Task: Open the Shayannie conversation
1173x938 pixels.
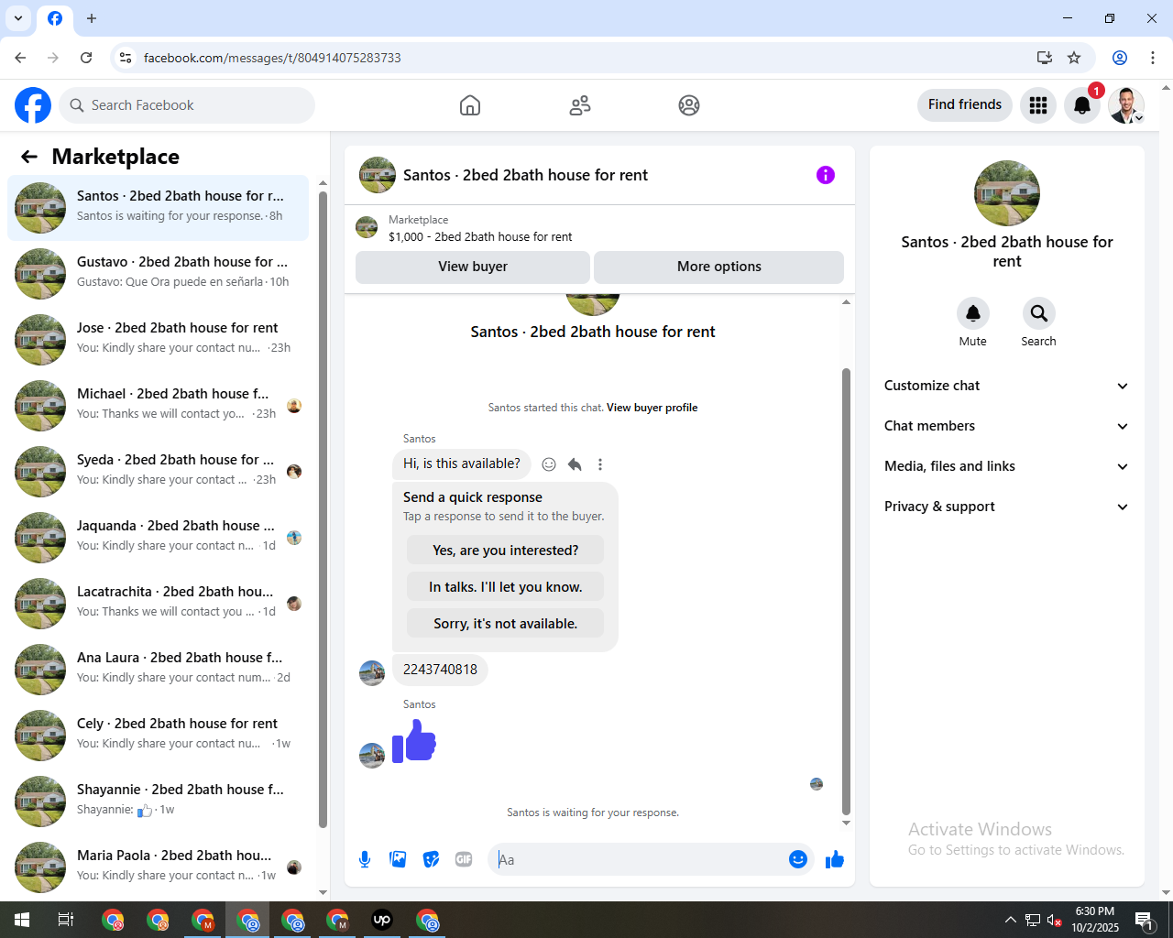Action: click(158, 800)
